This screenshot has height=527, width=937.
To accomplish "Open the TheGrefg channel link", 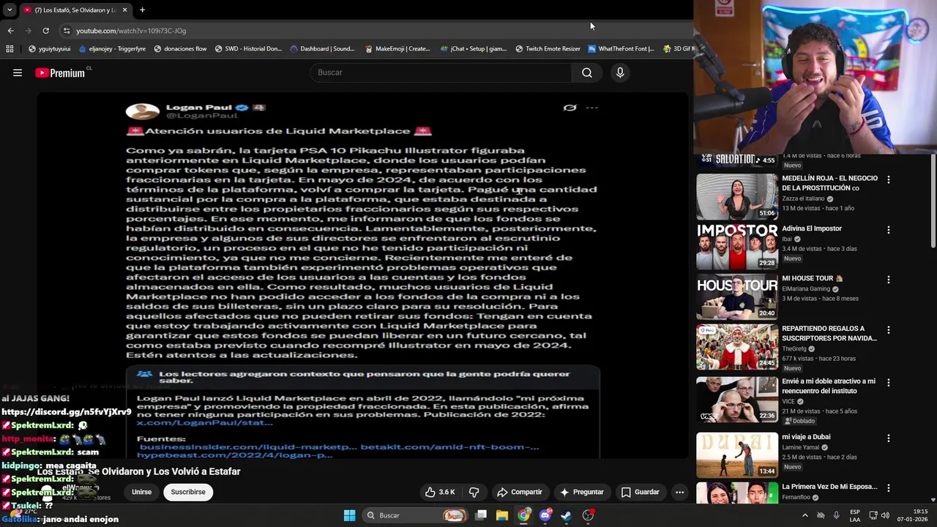I will click(794, 349).
